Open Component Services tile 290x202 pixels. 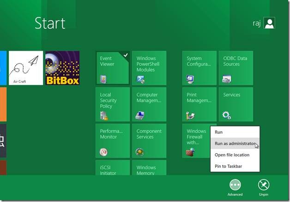(x=149, y=140)
